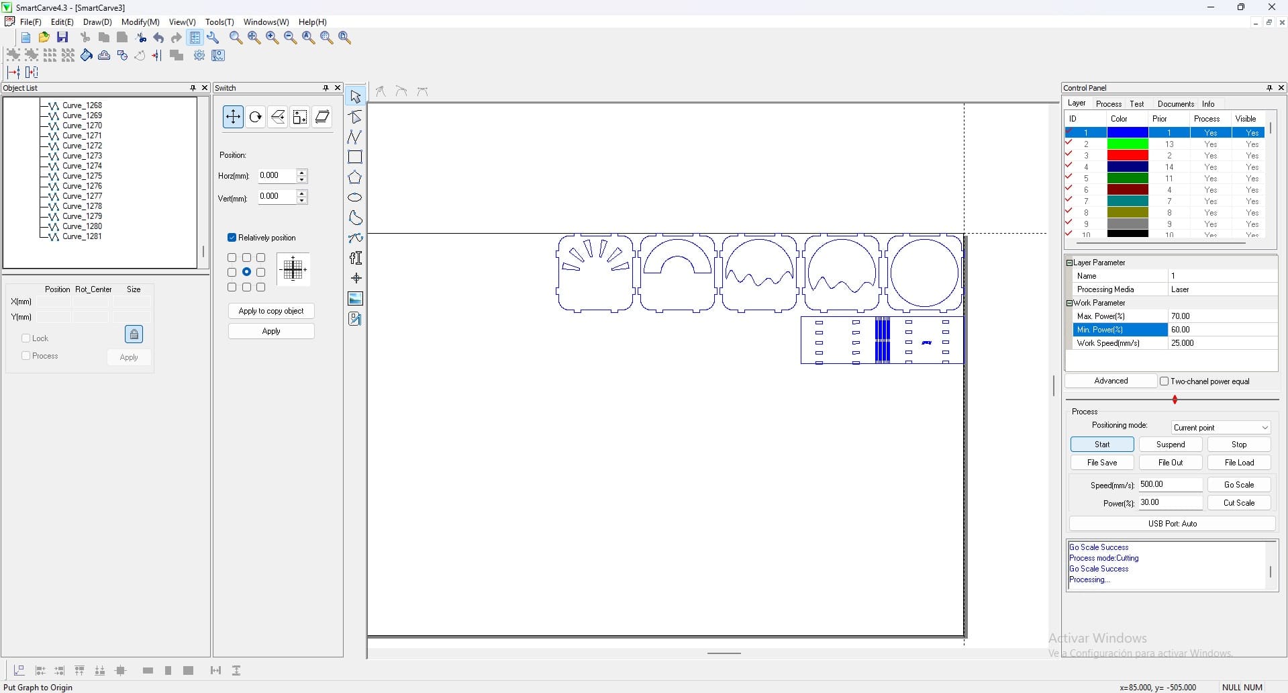Click the blue color swatch of layer 1
Viewport: 1288px width, 693px height.
[x=1128, y=133]
